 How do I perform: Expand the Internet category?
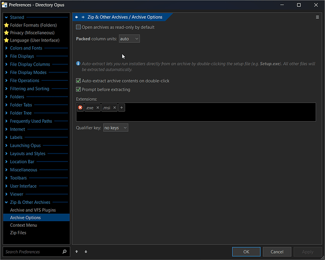point(6,129)
